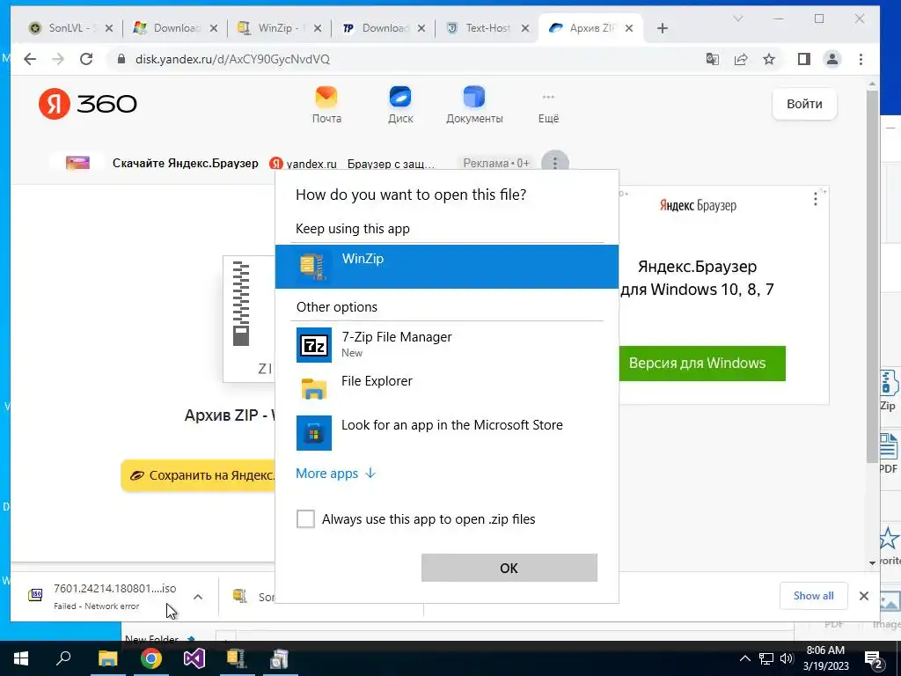This screenshot has height=676, width=901.
Task: Open the taskbar clock and date
Action: [825, 658]
